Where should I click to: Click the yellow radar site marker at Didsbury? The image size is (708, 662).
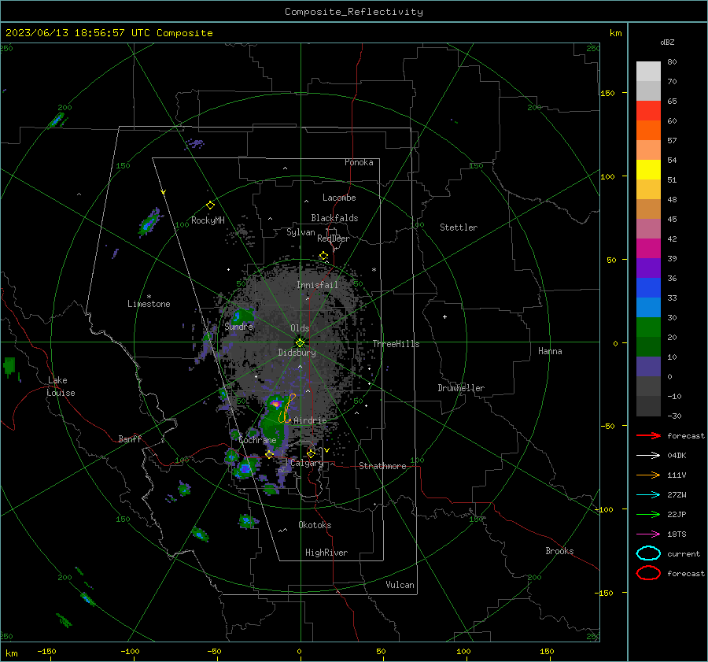301,342
